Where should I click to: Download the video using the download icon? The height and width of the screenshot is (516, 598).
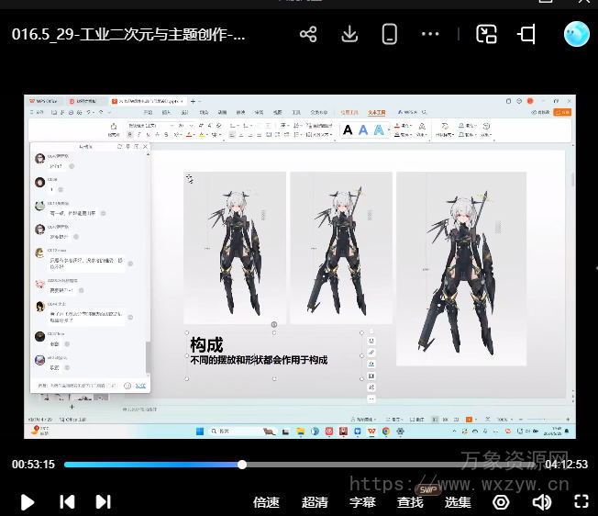tap(349, 35)
